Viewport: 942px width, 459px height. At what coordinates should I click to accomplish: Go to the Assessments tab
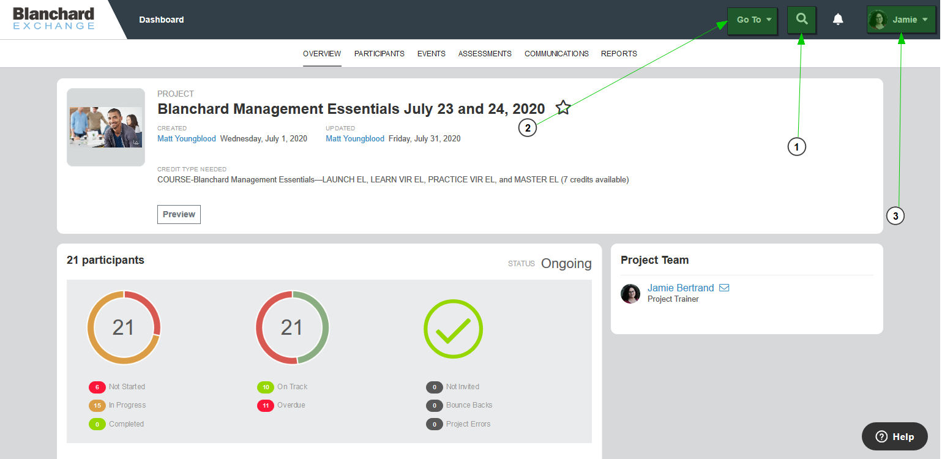click(485, 54)
